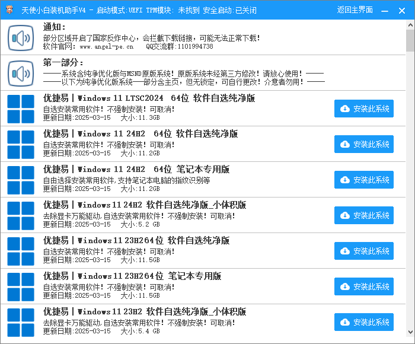Click Windows logo of 23H2 小体积版 entry
Image resolution: width=415 pixels, height=344 pixels.
coord(21,323)
